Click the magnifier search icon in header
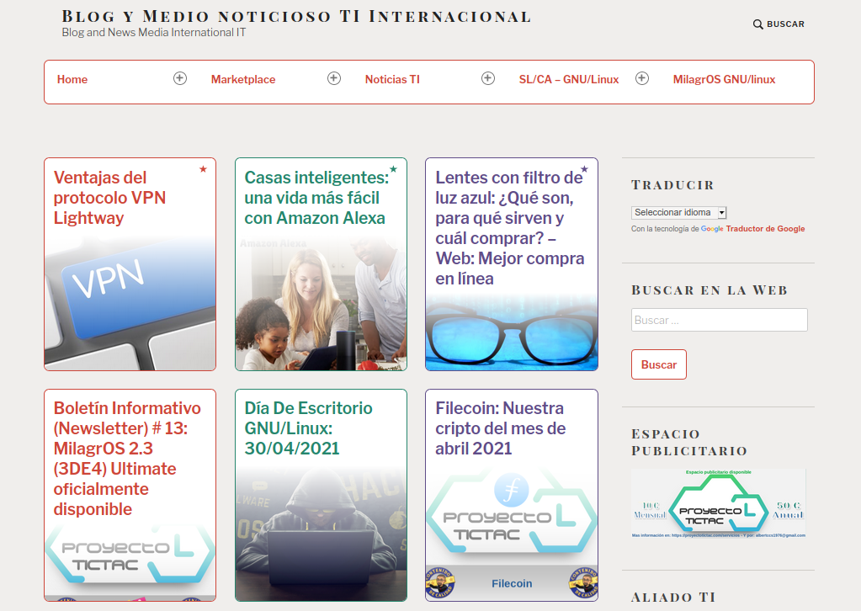This screenshot has width=861, height=611. pyautogui.click(x=757, y=24)
